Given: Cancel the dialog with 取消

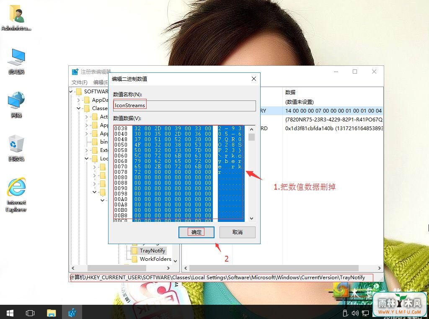Looking at the screenshot, I should [x=237, y=232].
